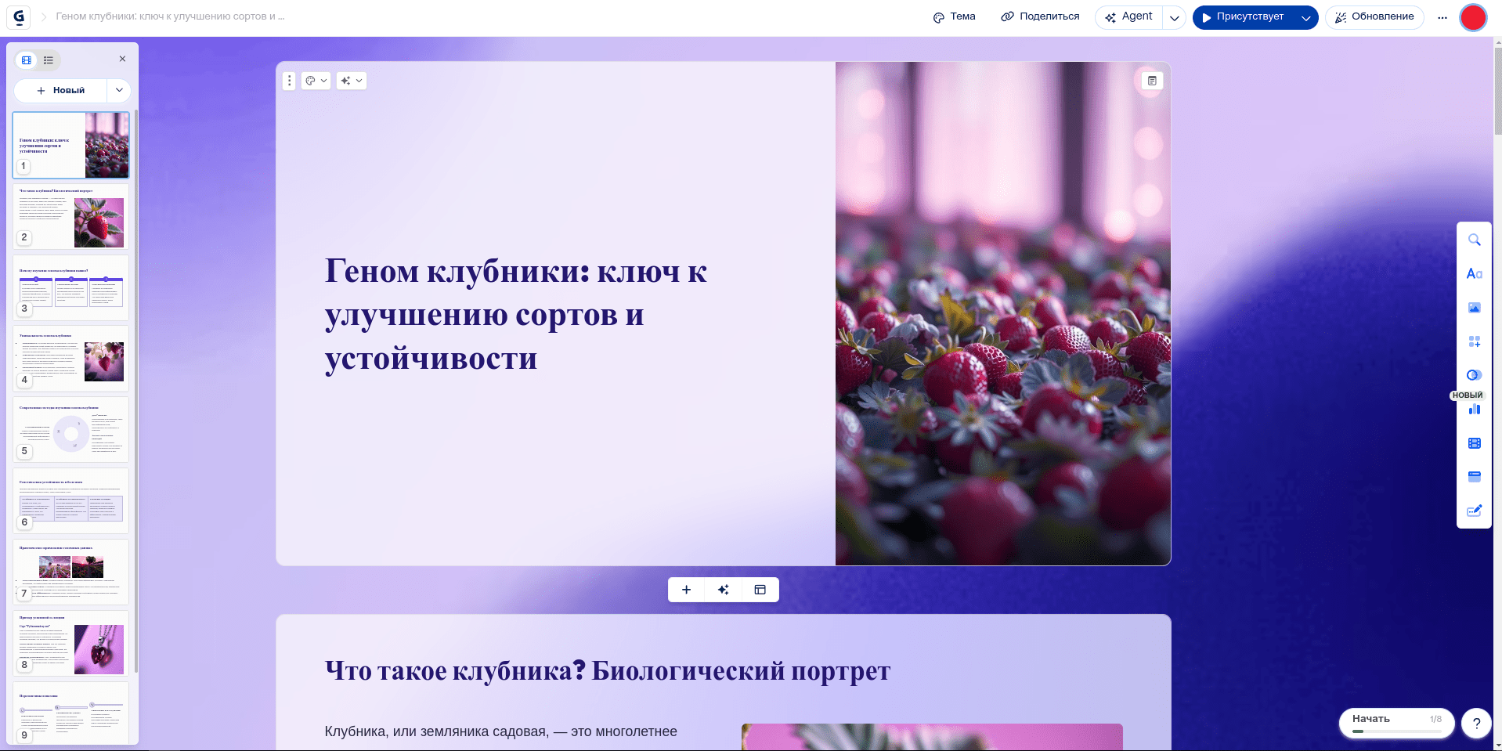The height and width of the screenshot is (751, 1502).
Task: Expand the Agent dropdown chevron
Action: 1174,17
